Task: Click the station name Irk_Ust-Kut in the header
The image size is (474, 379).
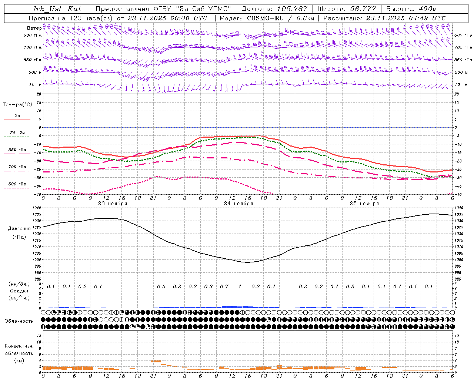Action: (57, 9)
